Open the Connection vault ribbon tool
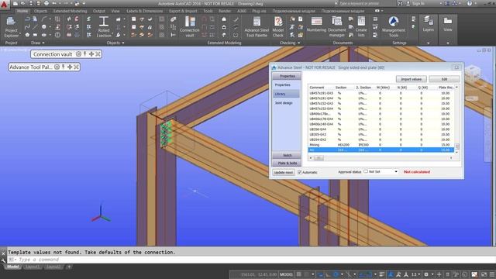The height and width of the screenshot is (279, 496). [x=189, y=27]
